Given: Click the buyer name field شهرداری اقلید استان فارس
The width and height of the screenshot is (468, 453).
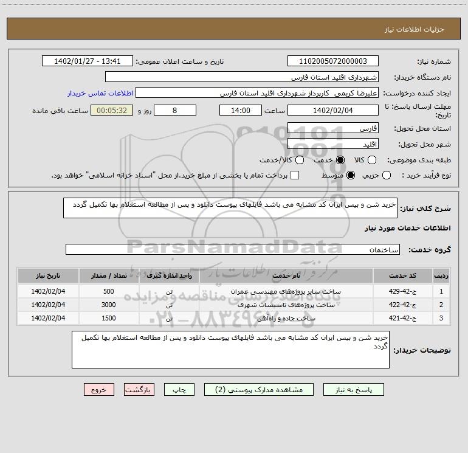Looking at the screenshot, I should click(242, 77).
